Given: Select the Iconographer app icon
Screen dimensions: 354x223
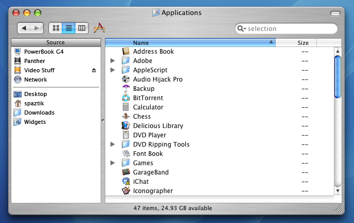Looking at the screenshot, I should click(x=126, y=190).
